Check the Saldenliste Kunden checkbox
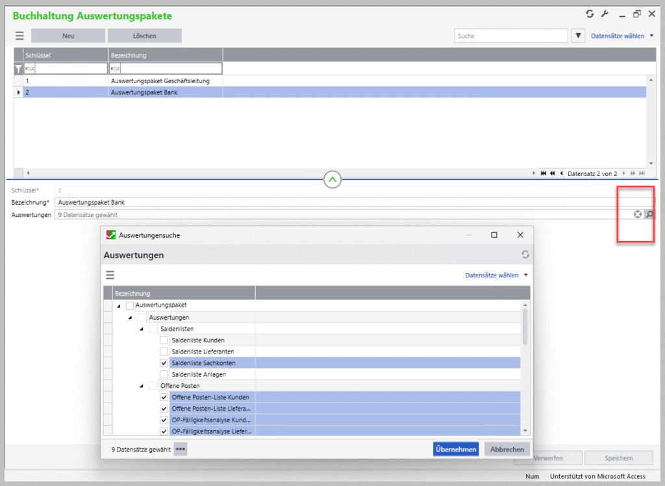This screenshot has width=665, height=486. point(164,340)
